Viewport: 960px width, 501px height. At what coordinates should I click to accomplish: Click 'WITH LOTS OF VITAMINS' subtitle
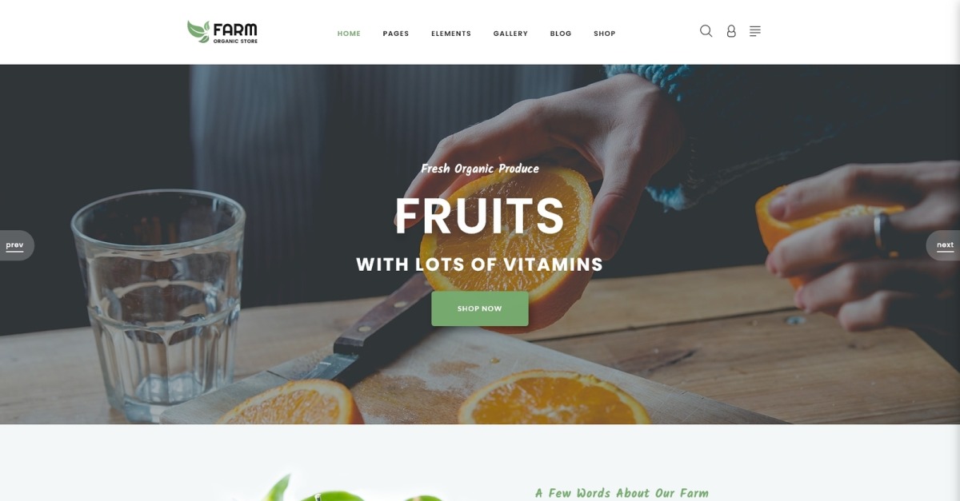[480, 264]
